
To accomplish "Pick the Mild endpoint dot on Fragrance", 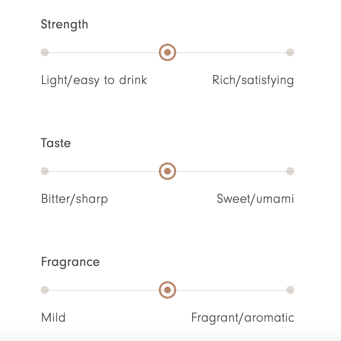I will [x=45, y=290].
